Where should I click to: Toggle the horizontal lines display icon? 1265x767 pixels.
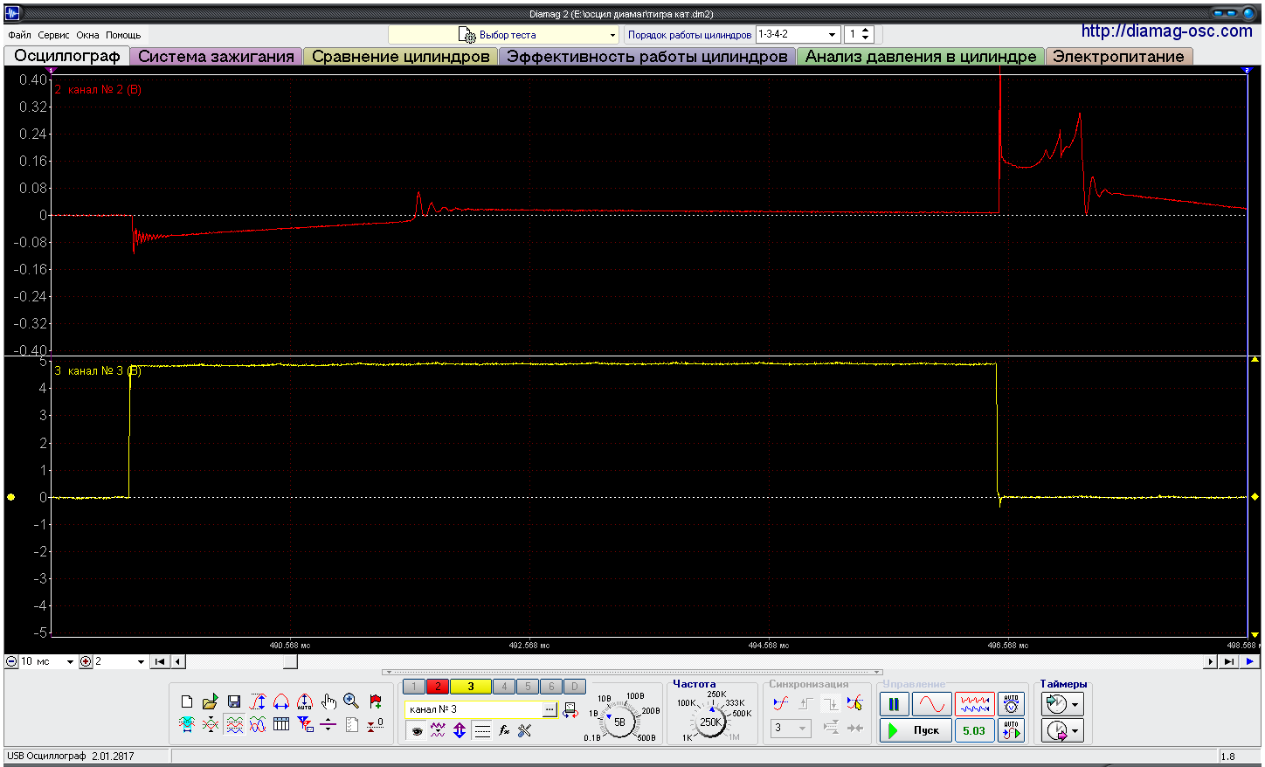[482, 731]
